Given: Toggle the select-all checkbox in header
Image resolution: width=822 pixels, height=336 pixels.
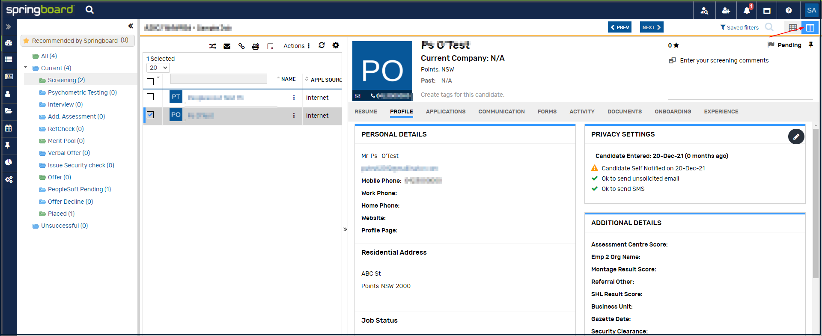Looking at the screenshot, I should [150, 81].
